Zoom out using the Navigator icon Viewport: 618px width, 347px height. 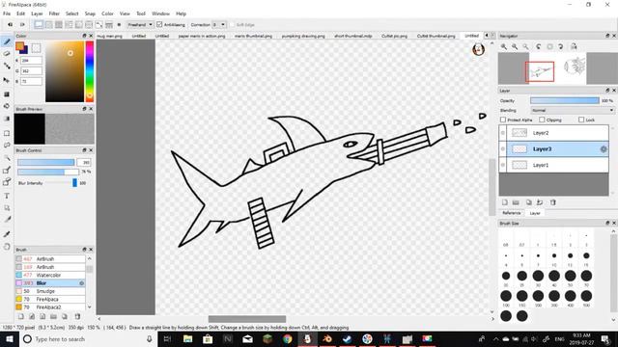pos(515,46)
